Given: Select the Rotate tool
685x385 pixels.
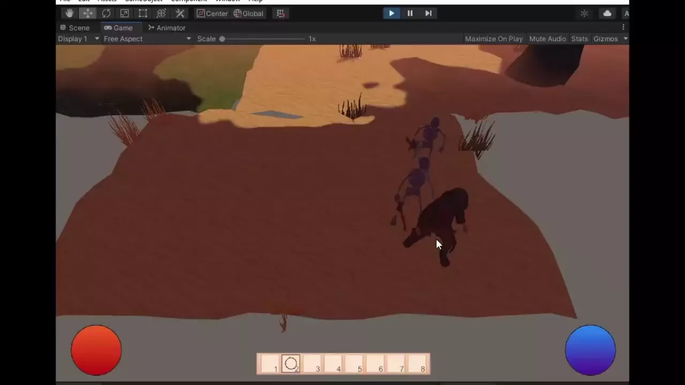Looking at the screenshot, I should coord(106,13).
